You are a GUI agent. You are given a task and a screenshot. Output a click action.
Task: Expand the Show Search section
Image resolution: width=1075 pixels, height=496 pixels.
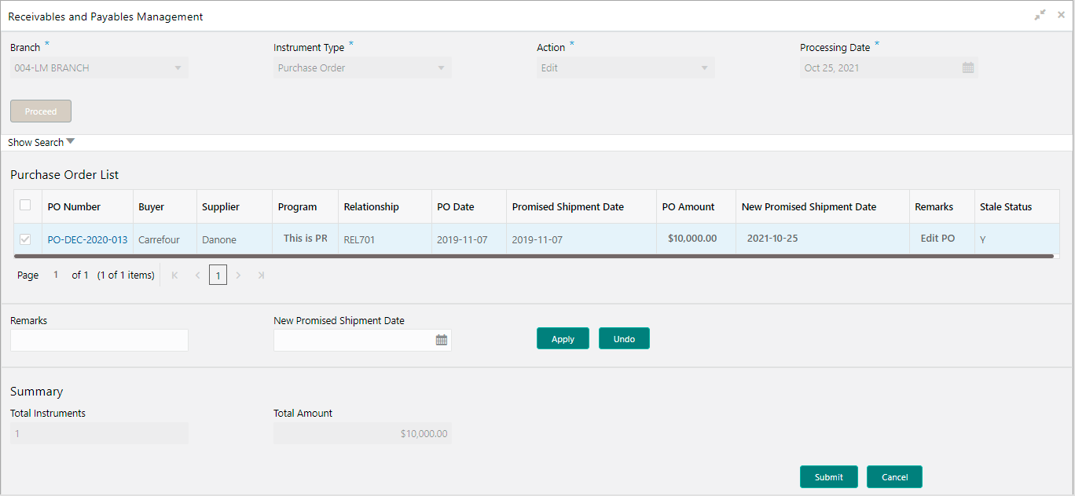[x=42, y=142]
